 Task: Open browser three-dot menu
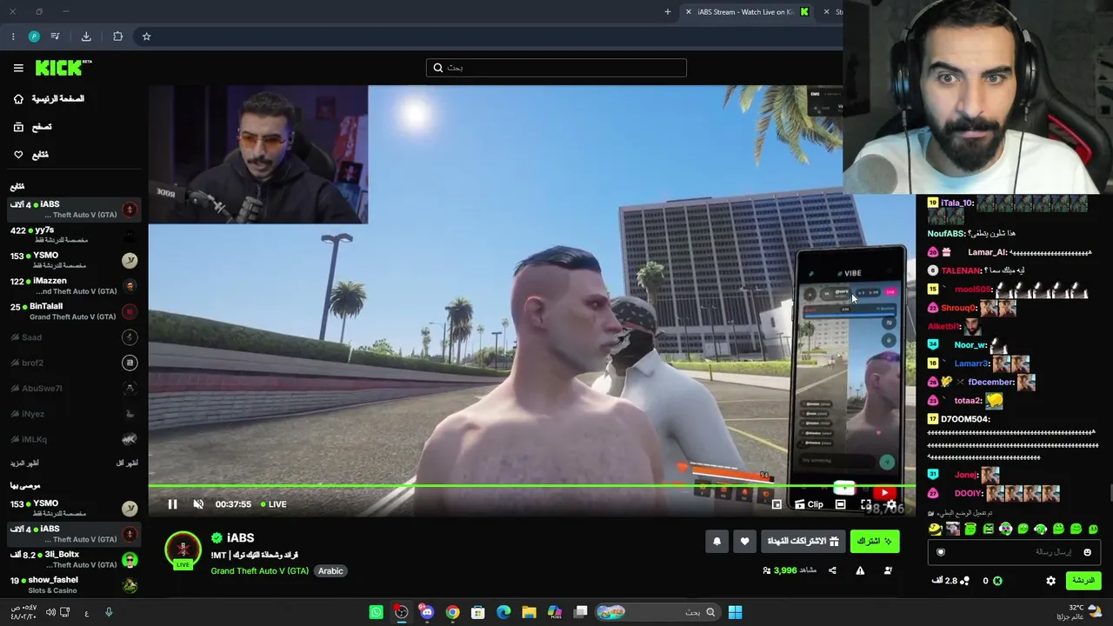[13, 37]
